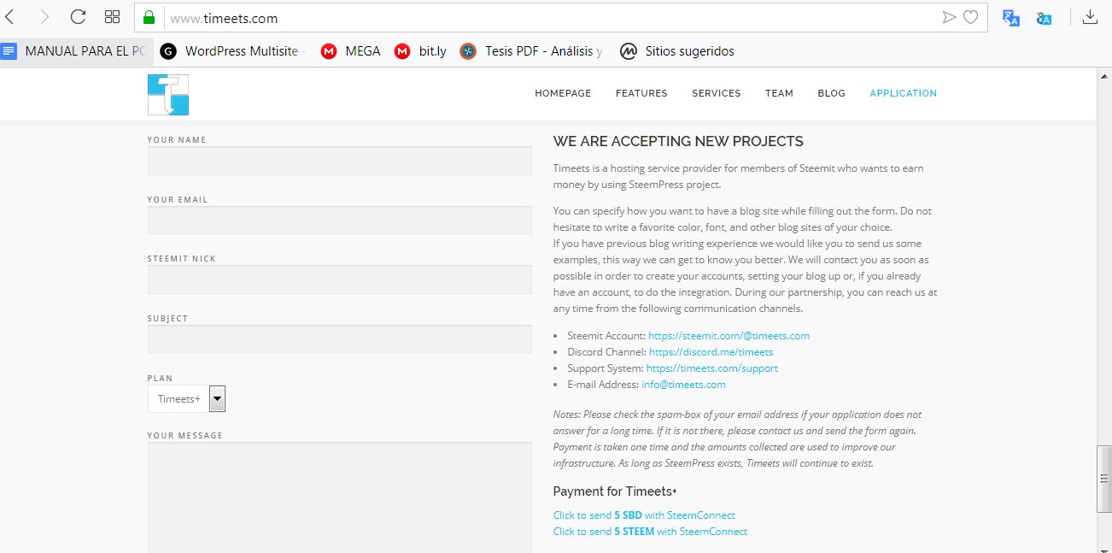This screenshot has height=553, width=1112.
Task: Open the Tesis PDF bookmark
Action: point(531,51)
